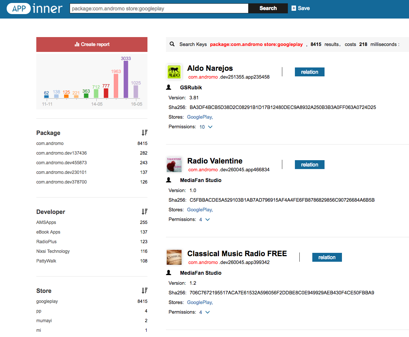Click package com.andromo.dev260045.app466834
This screenshot has height=337, width=409.
229,170
